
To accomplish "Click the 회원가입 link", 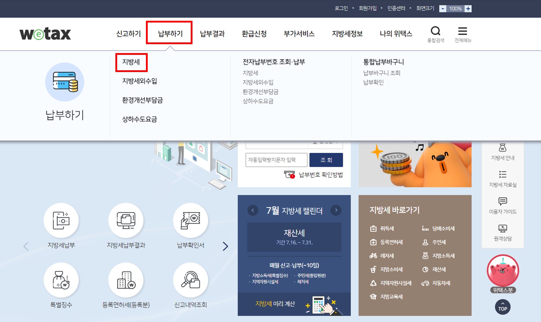I will [368, 8].
